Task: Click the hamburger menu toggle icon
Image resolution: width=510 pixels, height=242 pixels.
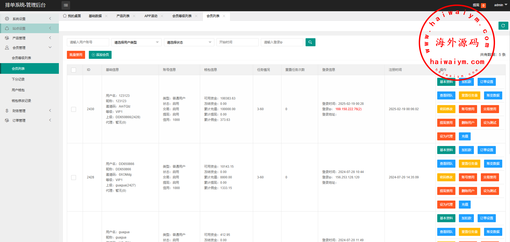Action: point(66,5)
